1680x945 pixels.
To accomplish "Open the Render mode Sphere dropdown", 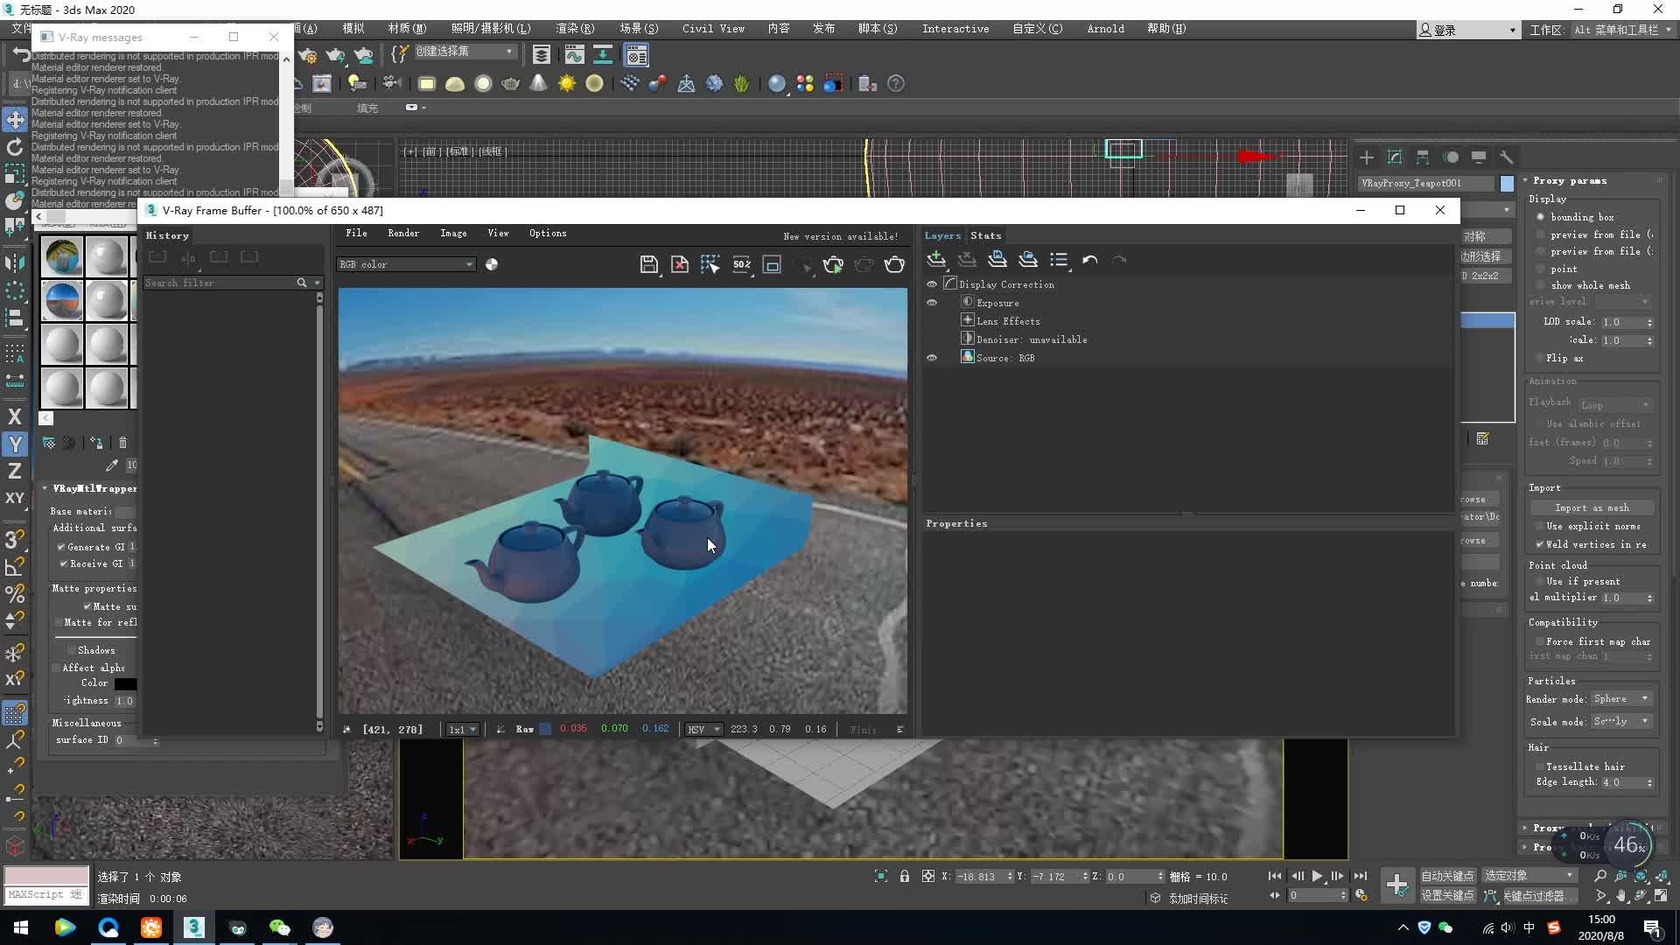I will [x=1620, y=699].
